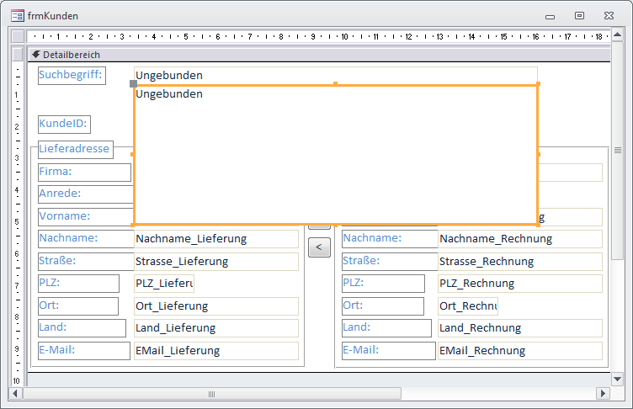
Task: Select the Nachname_Lieferung text field
Action: (215, 238)
